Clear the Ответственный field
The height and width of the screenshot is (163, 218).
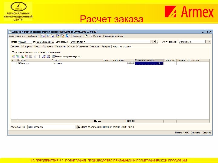79,127
